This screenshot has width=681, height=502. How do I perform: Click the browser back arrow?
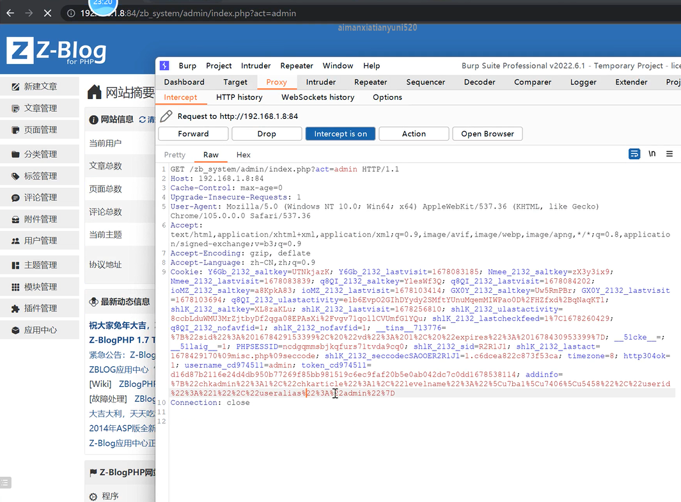point(10,13)
